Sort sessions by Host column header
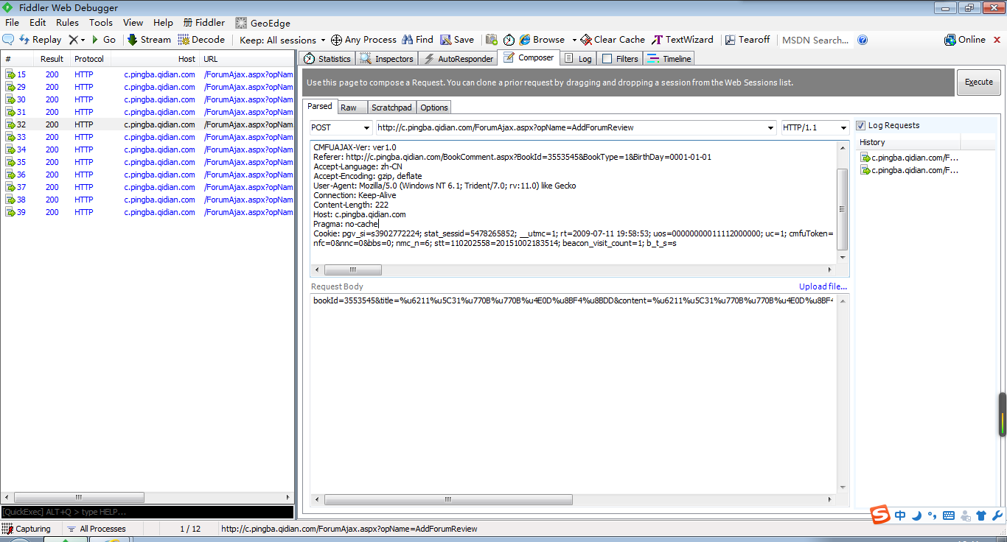The image size is (1007, 542). [156, 59]
